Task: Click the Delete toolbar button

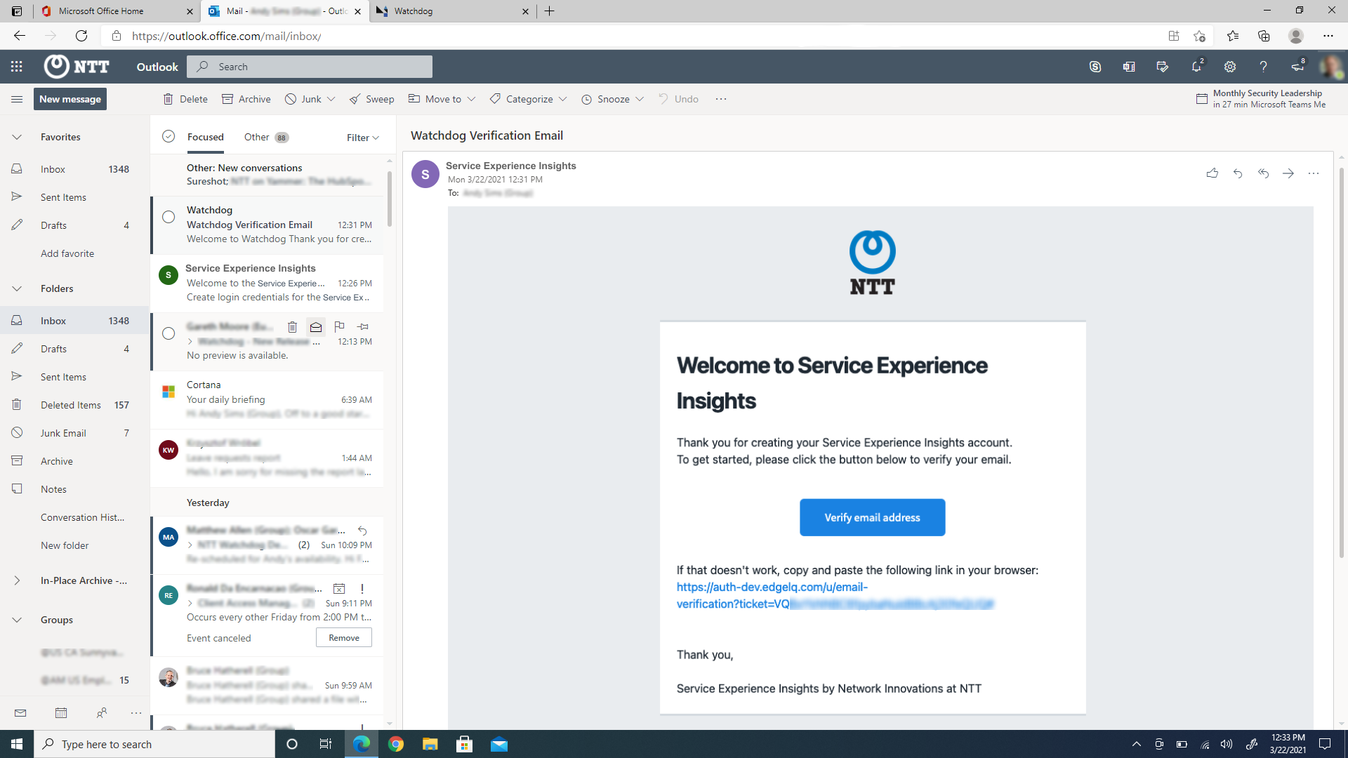Action: point(185,99)
